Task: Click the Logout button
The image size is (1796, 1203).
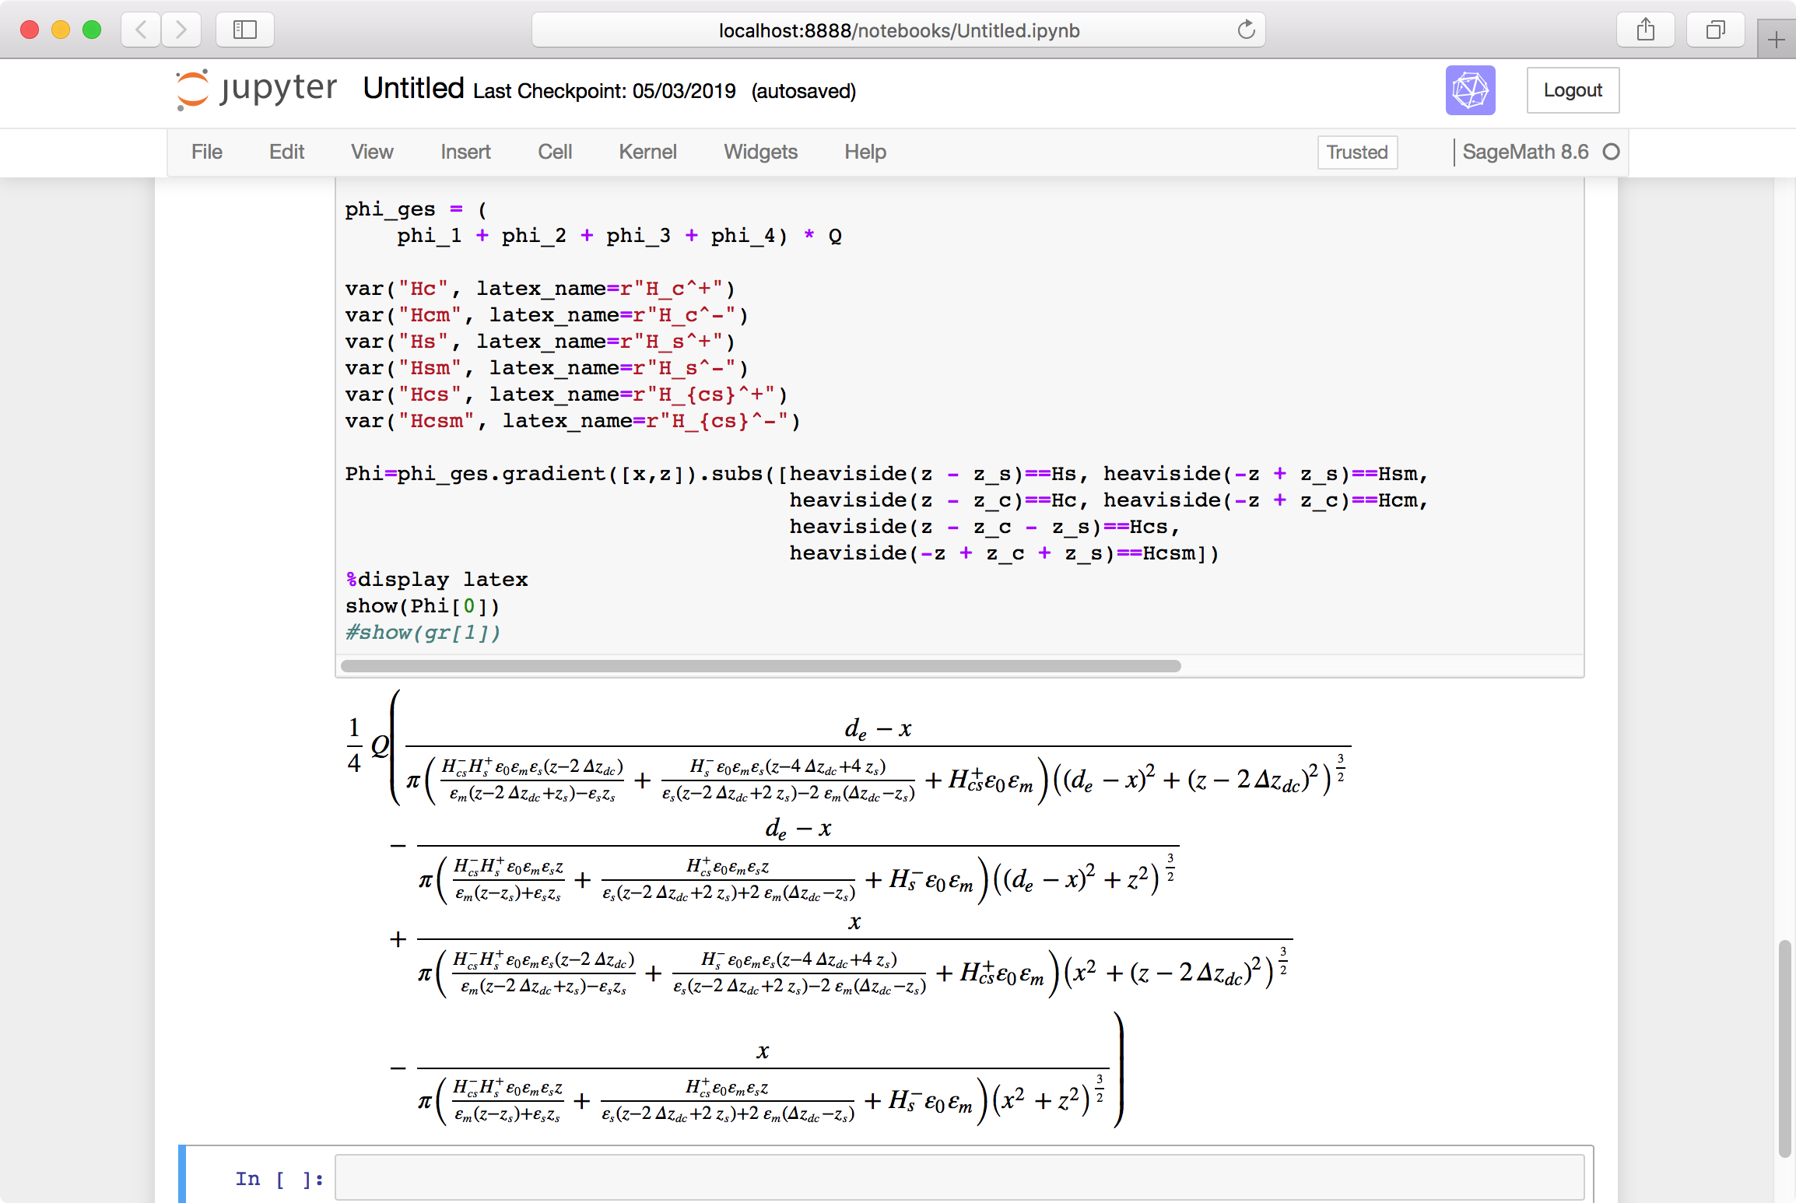Action: [1572, 90]
